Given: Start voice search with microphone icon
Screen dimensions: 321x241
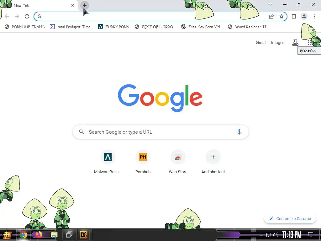Looking at the screenshot, I should click(x=239, y=132).
